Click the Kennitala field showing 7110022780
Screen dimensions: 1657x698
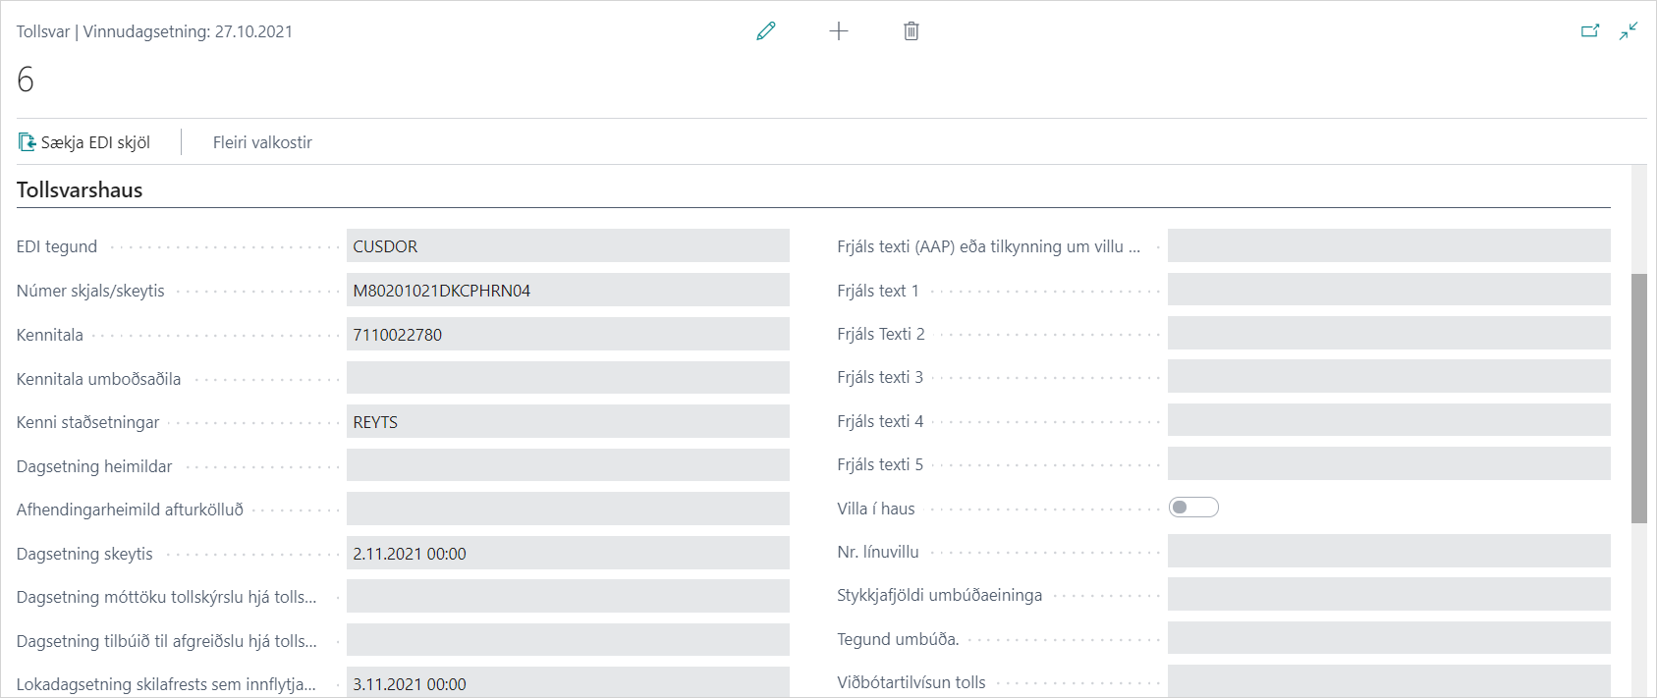pyautogui.click(x=568, y=335)
